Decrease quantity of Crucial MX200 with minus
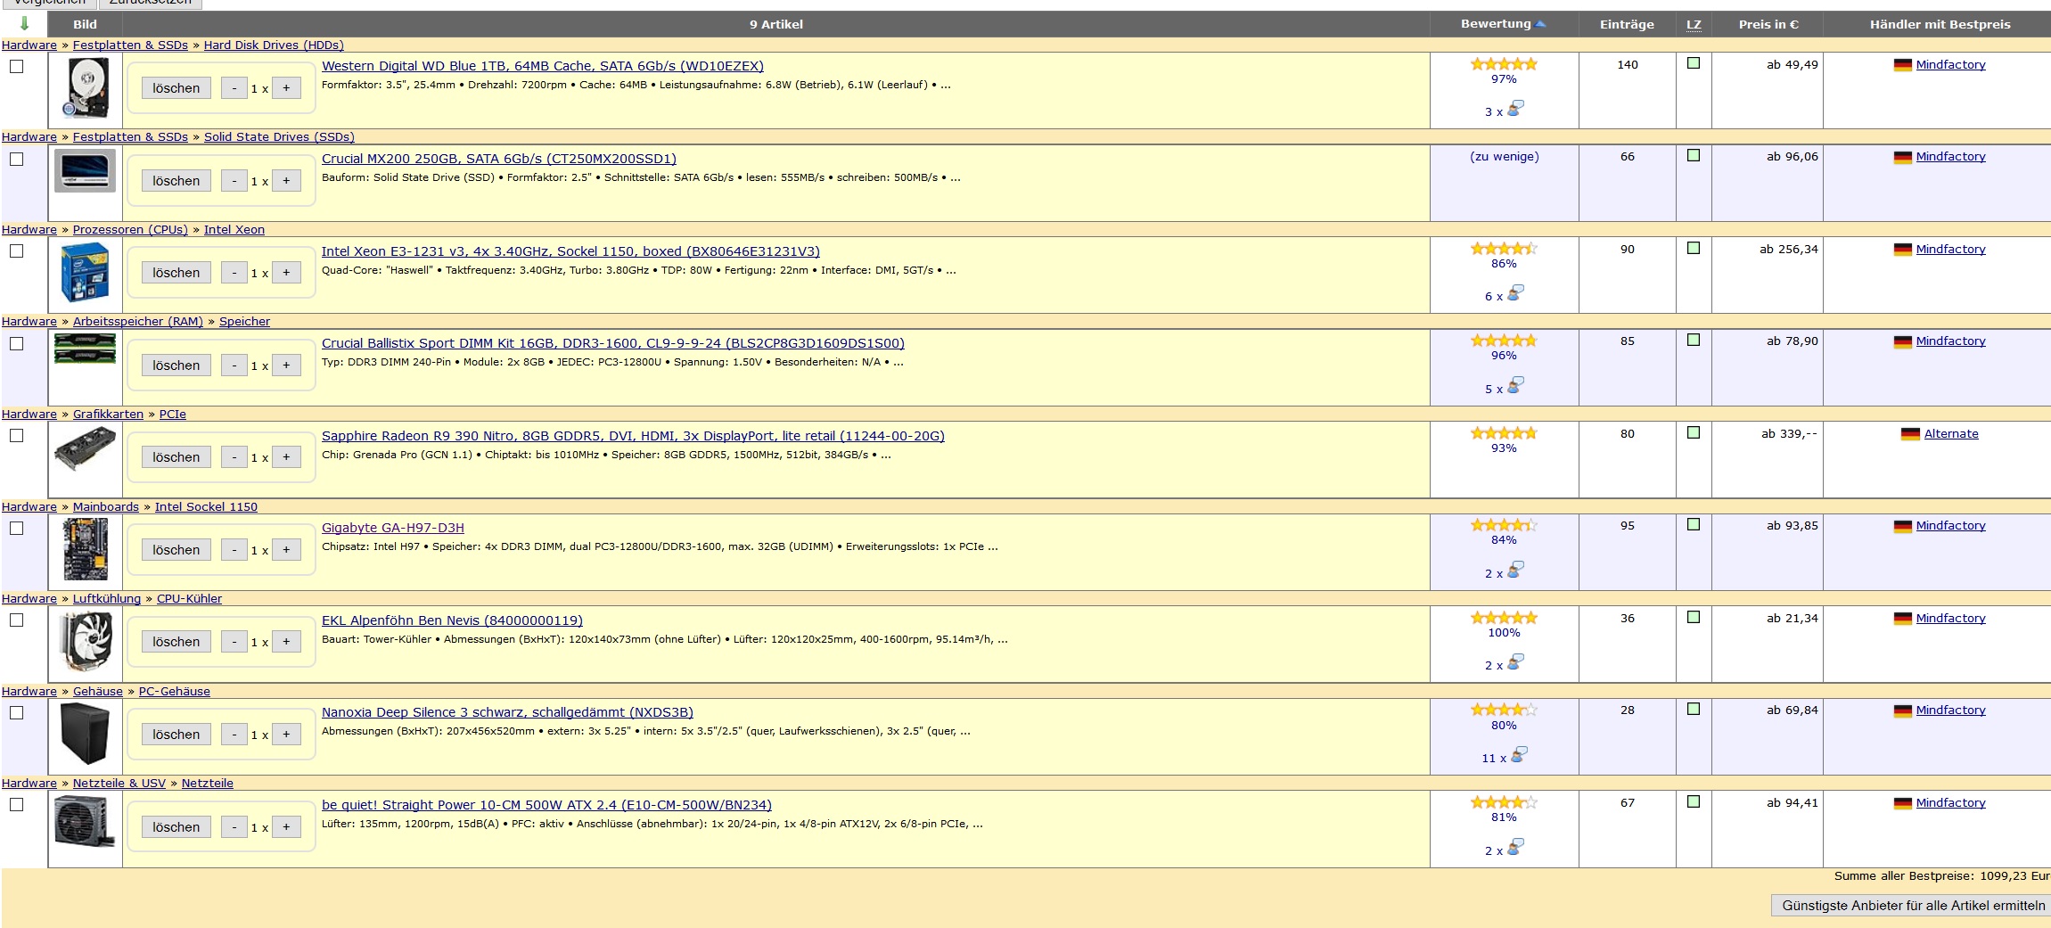Viewport: 2051px width, 928px height. [x=234, y=180]
